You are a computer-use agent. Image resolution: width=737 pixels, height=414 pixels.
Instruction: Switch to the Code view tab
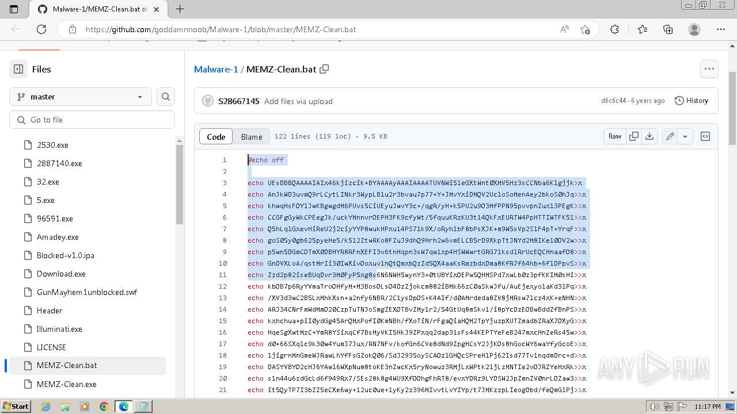216,136
